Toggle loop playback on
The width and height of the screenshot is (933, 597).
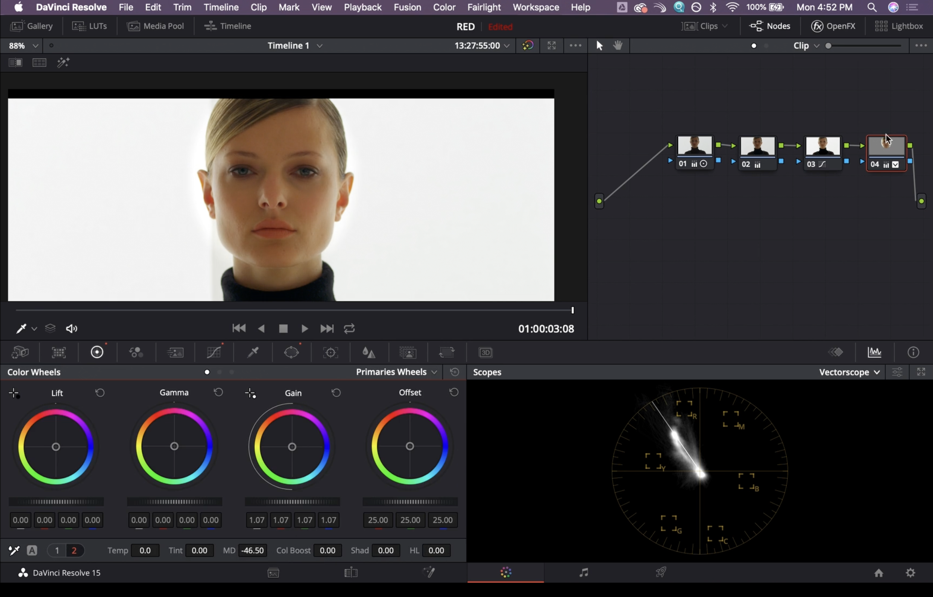point(349,329)
